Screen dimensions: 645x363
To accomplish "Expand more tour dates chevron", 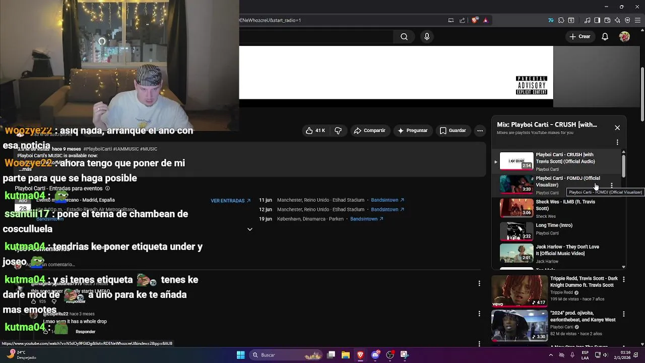I will click(249, 229).
